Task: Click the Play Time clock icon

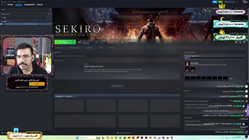Action: point(109,42)
